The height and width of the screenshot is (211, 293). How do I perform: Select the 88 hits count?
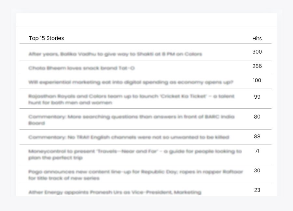[x=257, y=137]
